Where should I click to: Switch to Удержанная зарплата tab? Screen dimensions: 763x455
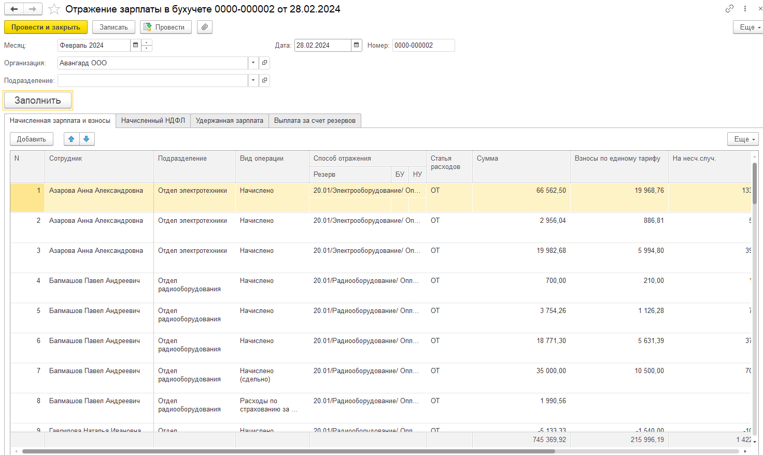[x=230, y=120]
